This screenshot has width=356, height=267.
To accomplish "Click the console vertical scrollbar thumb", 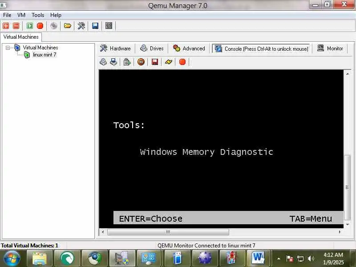I will pos(348,187).
